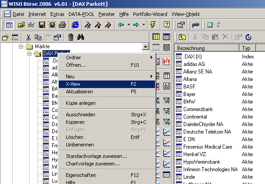Click the back arrow navigation icon
This screenshot has height=184, width=265.
[121, 25]
